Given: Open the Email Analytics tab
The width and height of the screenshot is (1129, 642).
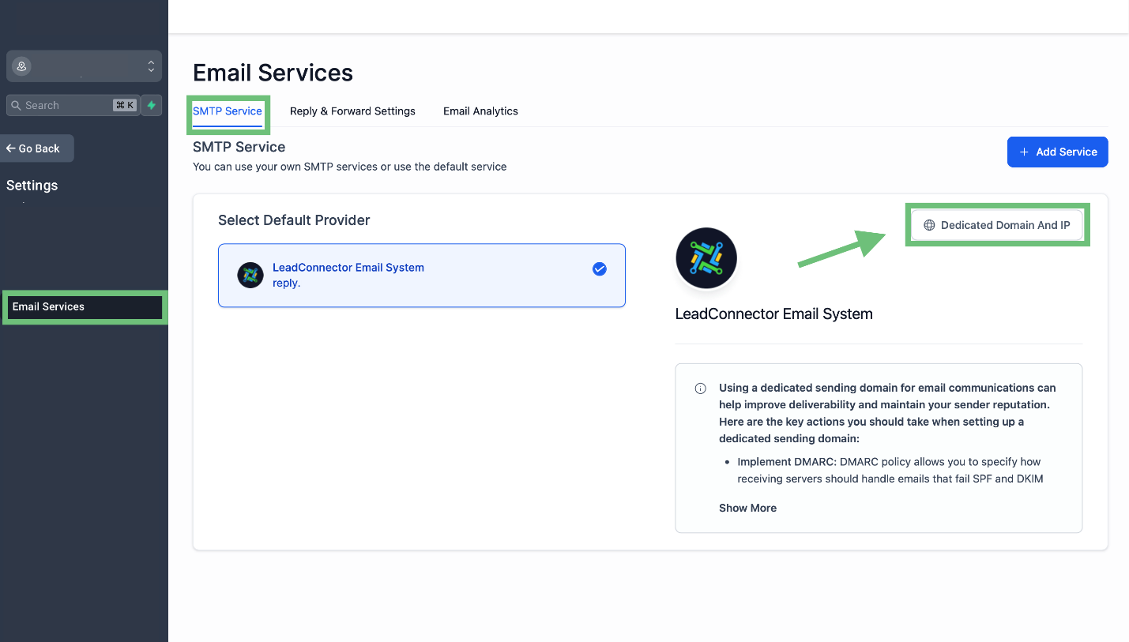Looking at the screenshot, I should (480, 111).
